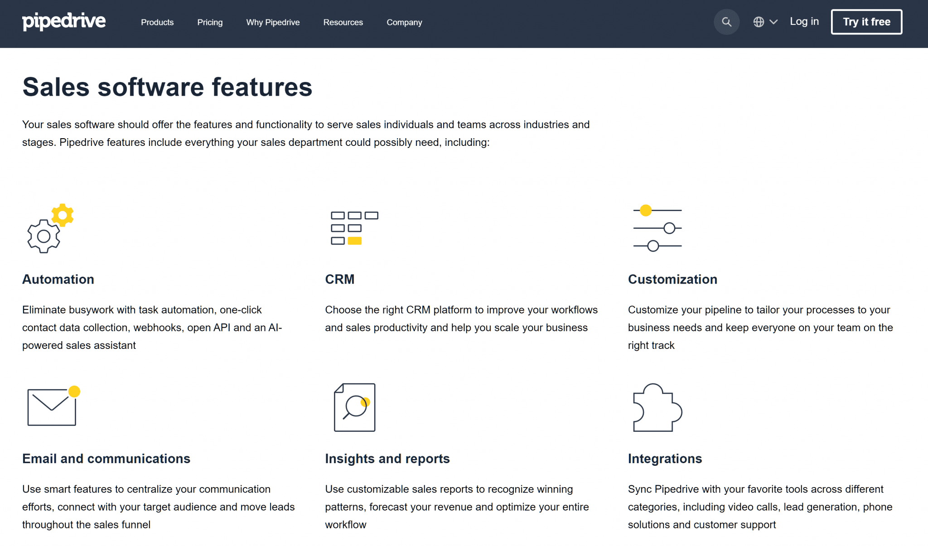Click the Automation section title text

pyautogui.click(x=58, y=279)
